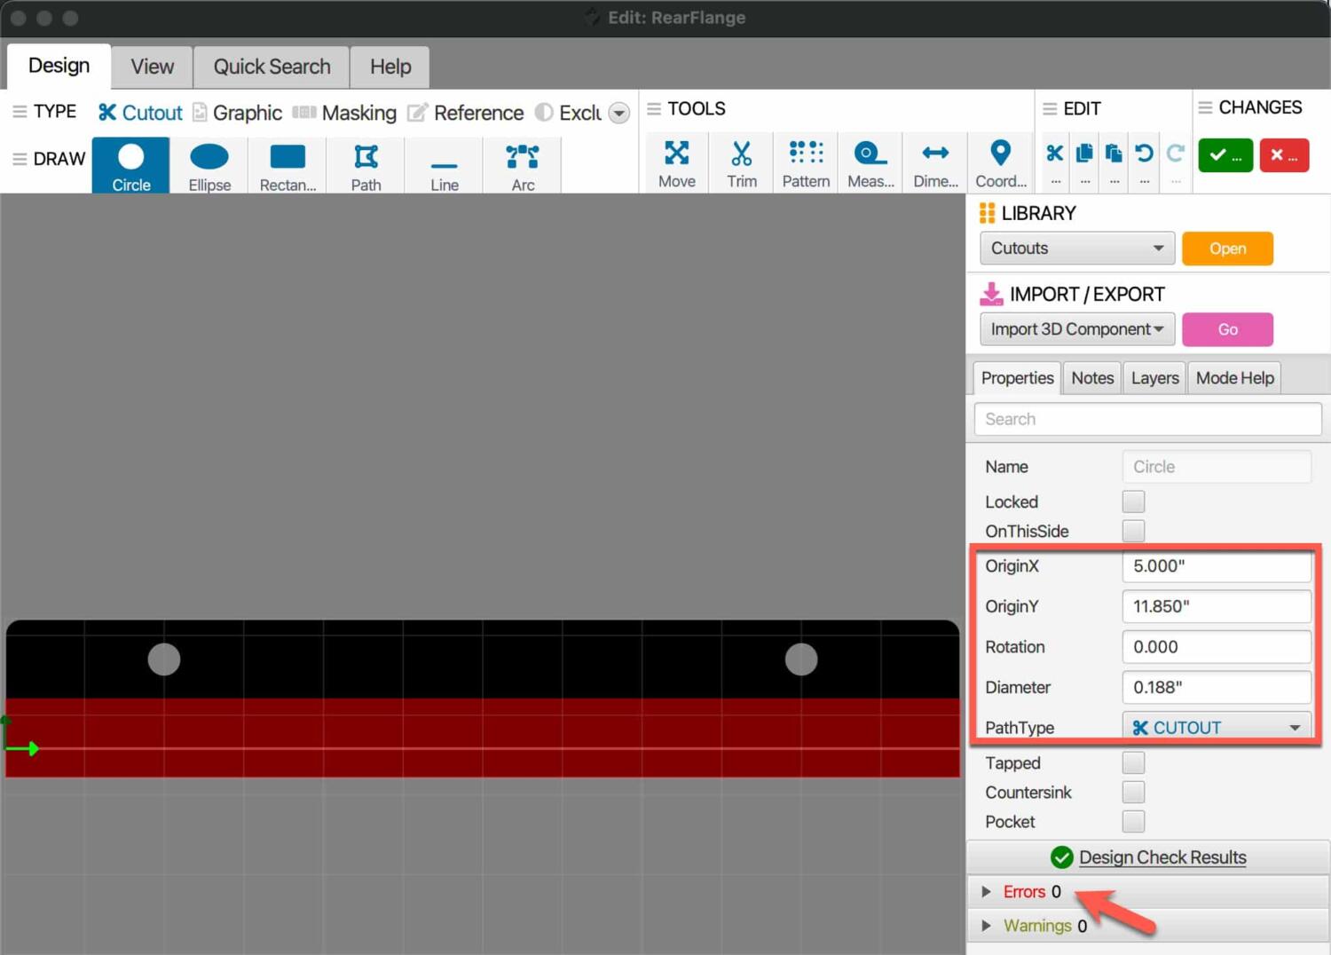
Task: Enable the Locked checkbox
Action: (x=1133, y=501)
